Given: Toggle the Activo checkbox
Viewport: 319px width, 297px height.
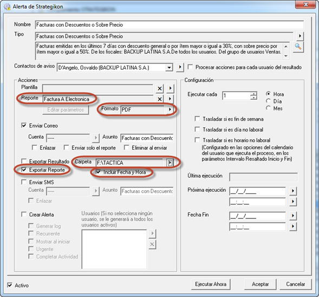Looking at the screenshot, I should [x=10, y=285].
